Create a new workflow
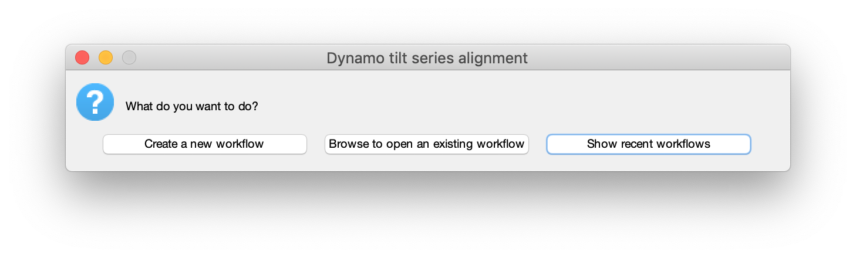This screenshot has width=856, height=258. 205,144
